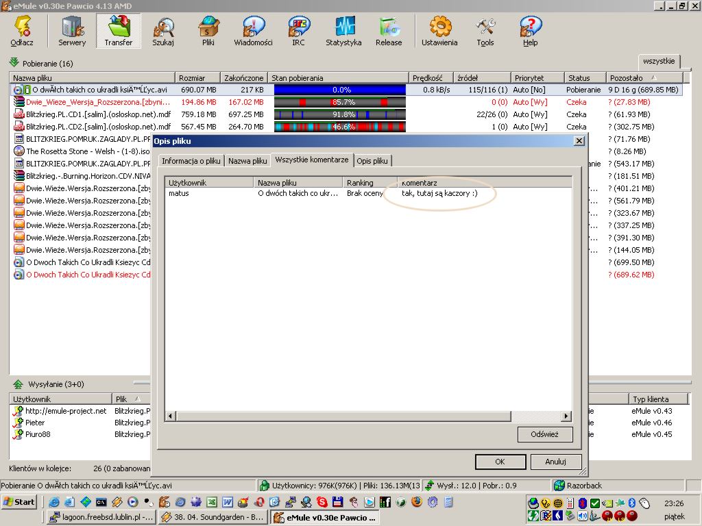Click the client icon beside Pieter
Viewport: 702px width, 526px height.
pyautogui.click(x=18, y=423)
